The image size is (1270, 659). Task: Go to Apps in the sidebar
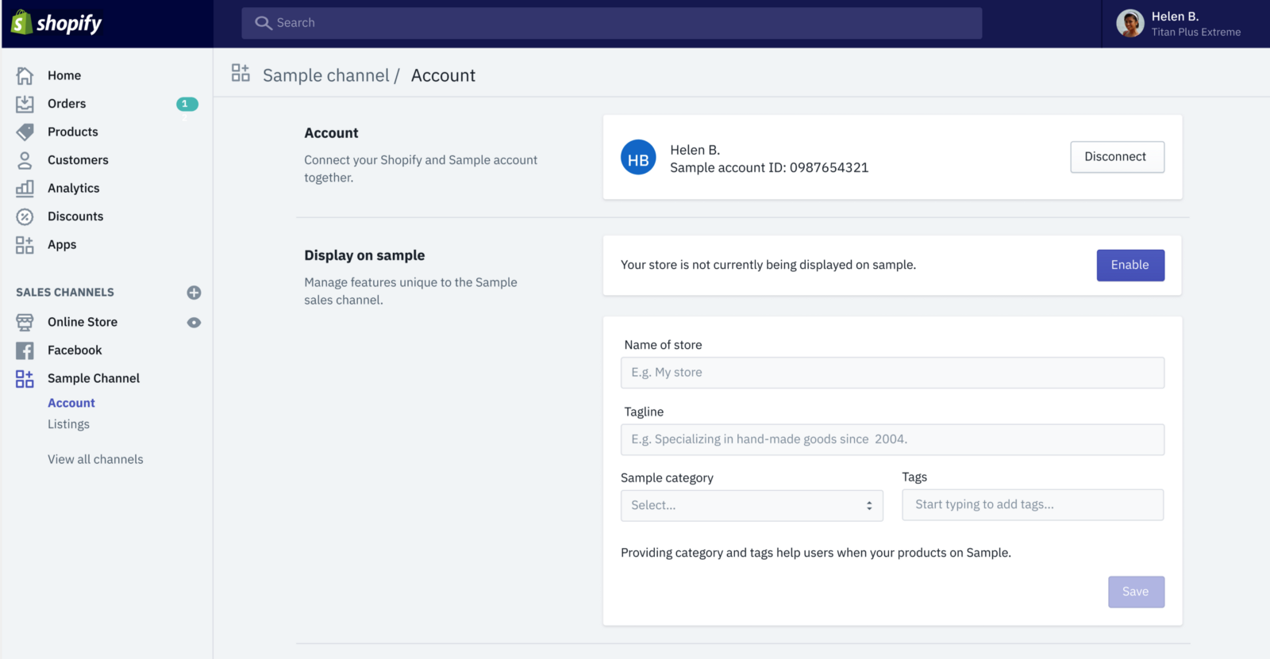[62, 245]
